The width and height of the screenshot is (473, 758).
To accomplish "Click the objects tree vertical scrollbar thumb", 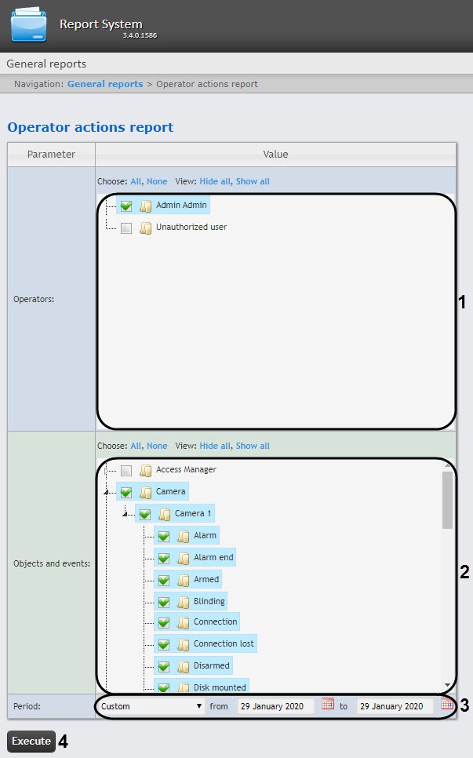I will coord(447,499).
